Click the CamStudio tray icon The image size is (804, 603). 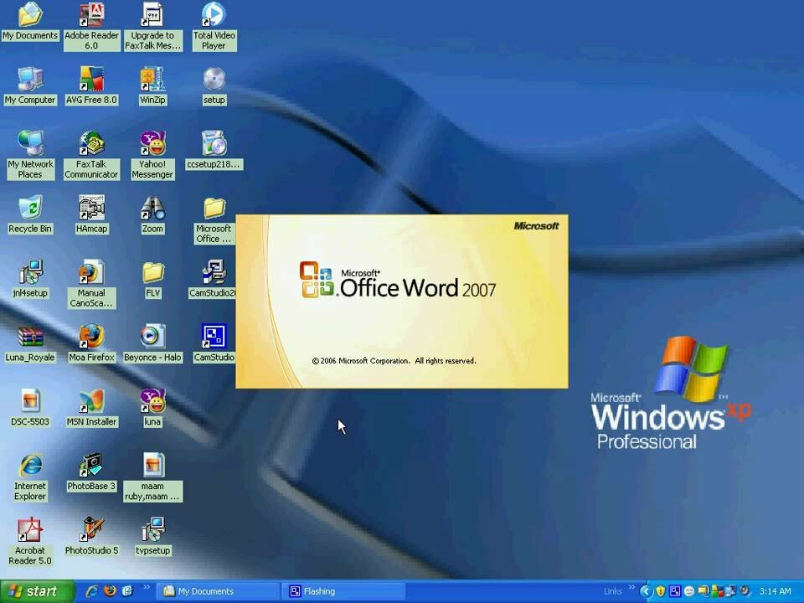pyautogui.click(x=675, y=592)
